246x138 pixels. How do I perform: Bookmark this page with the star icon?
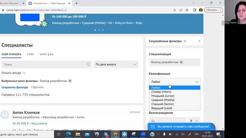coord(187,10)
